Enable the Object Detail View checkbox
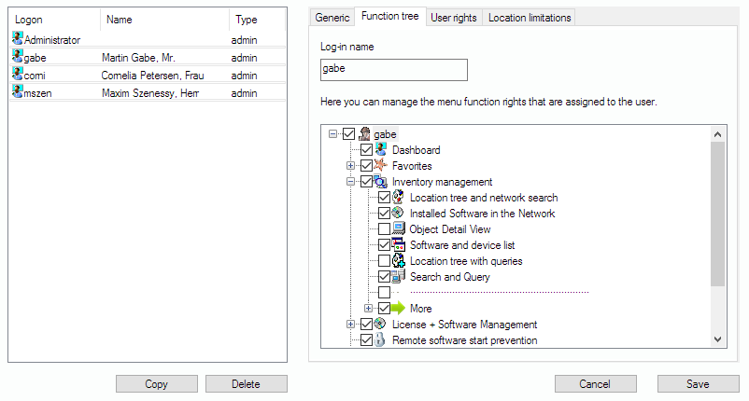 pyautogui.click(x=384, y=229)
